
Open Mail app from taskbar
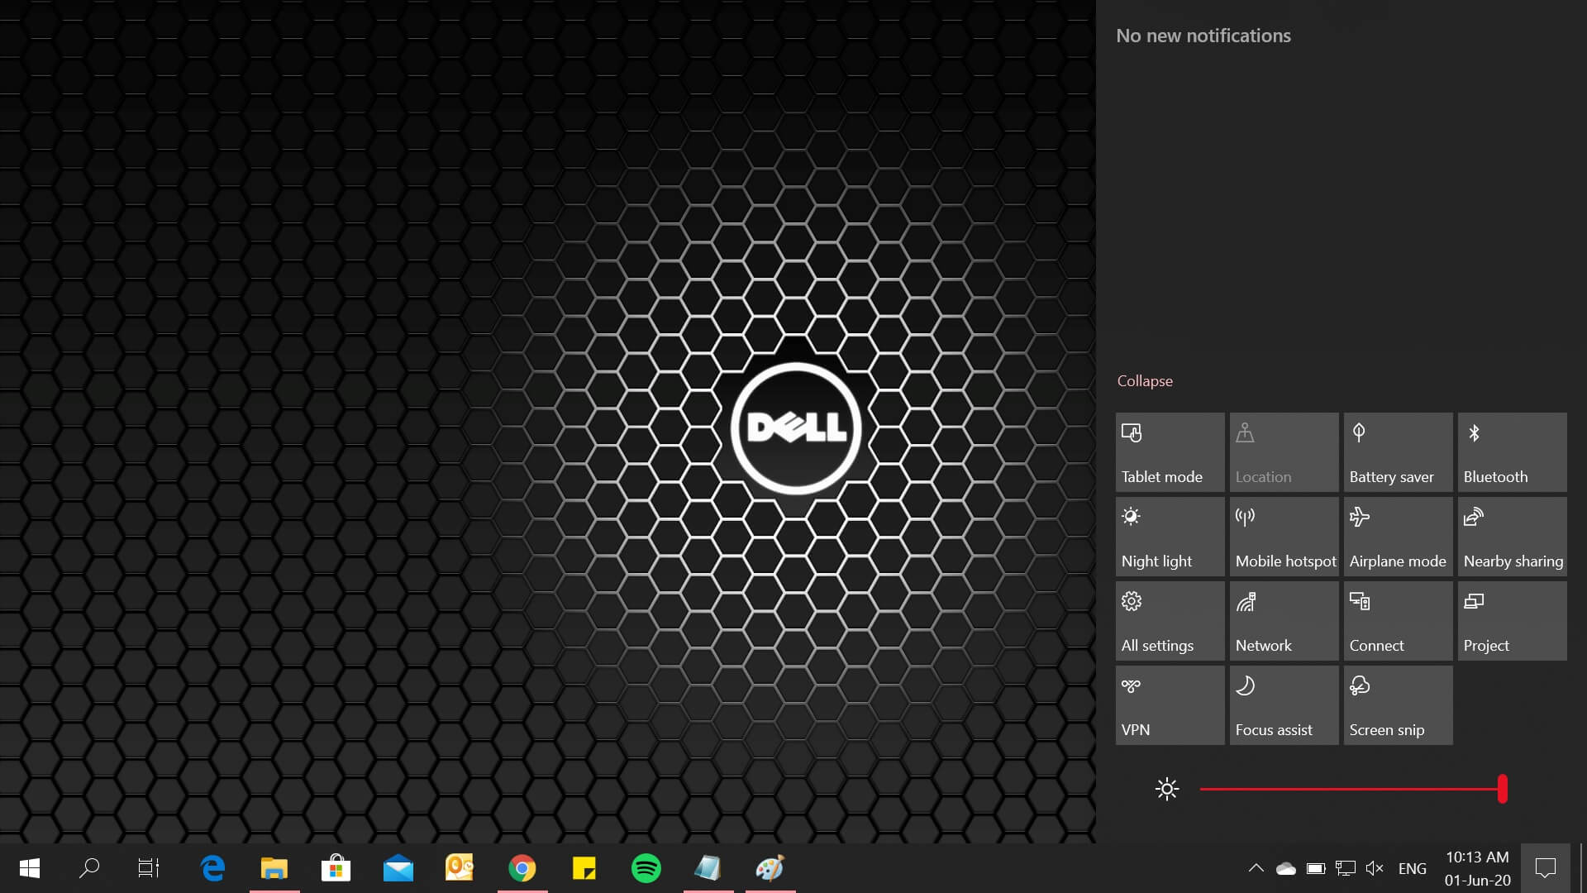coord(398,868)
